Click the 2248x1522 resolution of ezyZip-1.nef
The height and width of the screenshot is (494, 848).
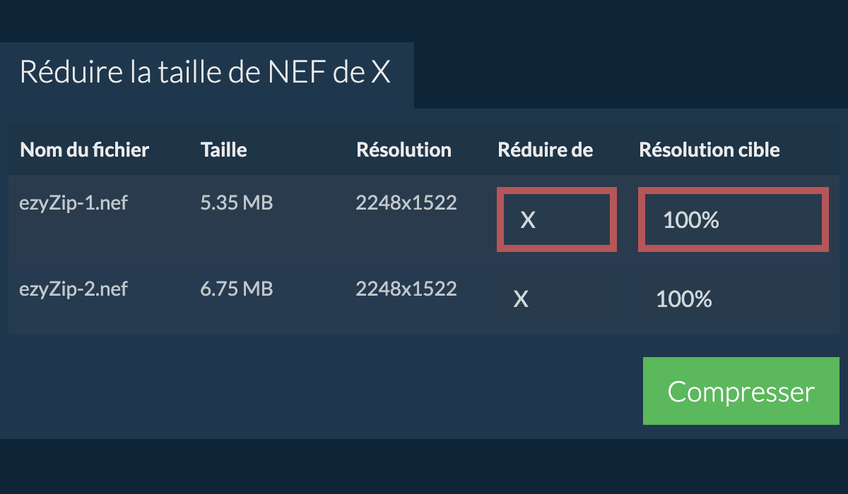406,203
